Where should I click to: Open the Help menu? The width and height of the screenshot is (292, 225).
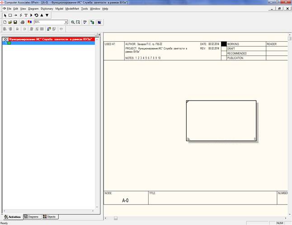pos(105,9)
